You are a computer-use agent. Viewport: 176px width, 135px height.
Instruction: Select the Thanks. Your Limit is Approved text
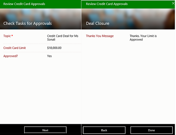click(x=143, y=38)
